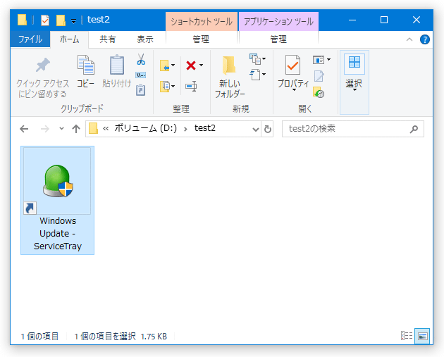
Task: Open Properties with checkmark icon
Action: pyautogui.click(x=292, y=66)
